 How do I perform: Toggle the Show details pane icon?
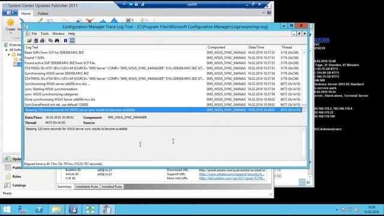click(72, 41)
